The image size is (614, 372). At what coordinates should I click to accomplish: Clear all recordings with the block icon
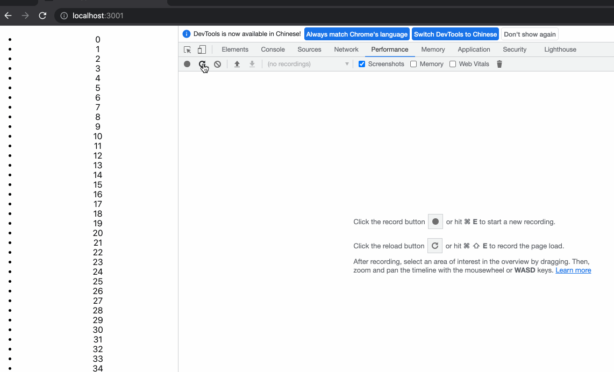(x=217, y=64)
